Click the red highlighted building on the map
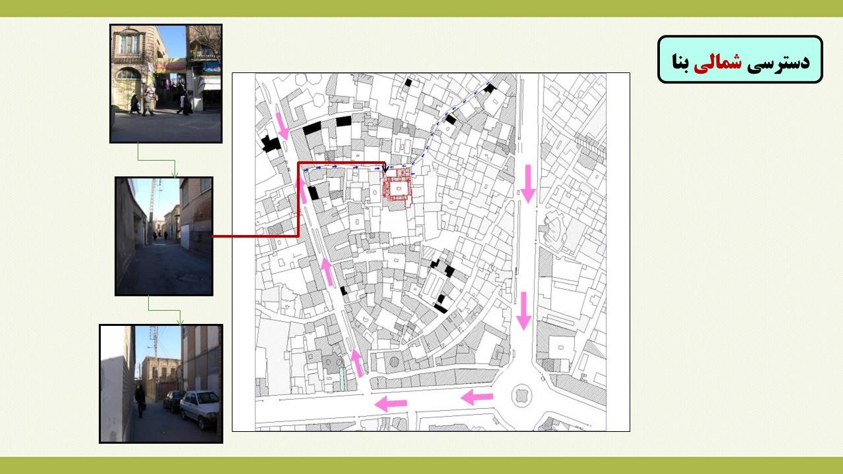This screenshot has height=474, width=843. [x=398, y=188]
